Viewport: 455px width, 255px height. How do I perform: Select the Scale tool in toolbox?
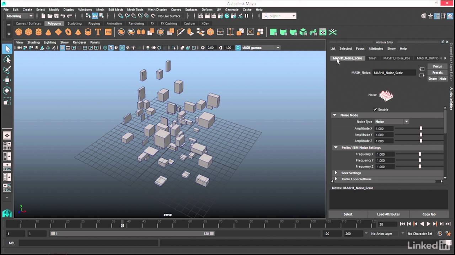click(x=7, y=101)
